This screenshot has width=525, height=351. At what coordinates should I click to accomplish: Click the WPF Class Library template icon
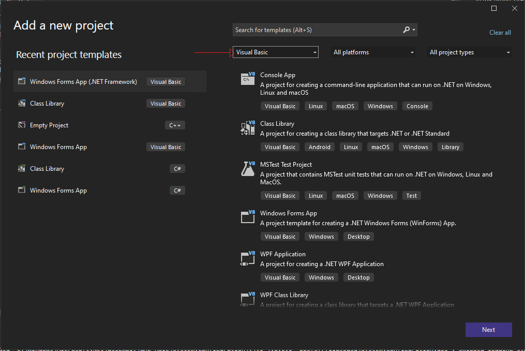coord(247,299)
